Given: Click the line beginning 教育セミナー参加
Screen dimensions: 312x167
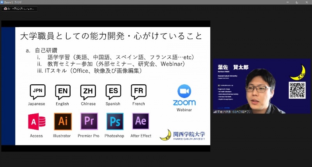Looking at the screenshot, I should pyautogui.click(x=116, y=64).
